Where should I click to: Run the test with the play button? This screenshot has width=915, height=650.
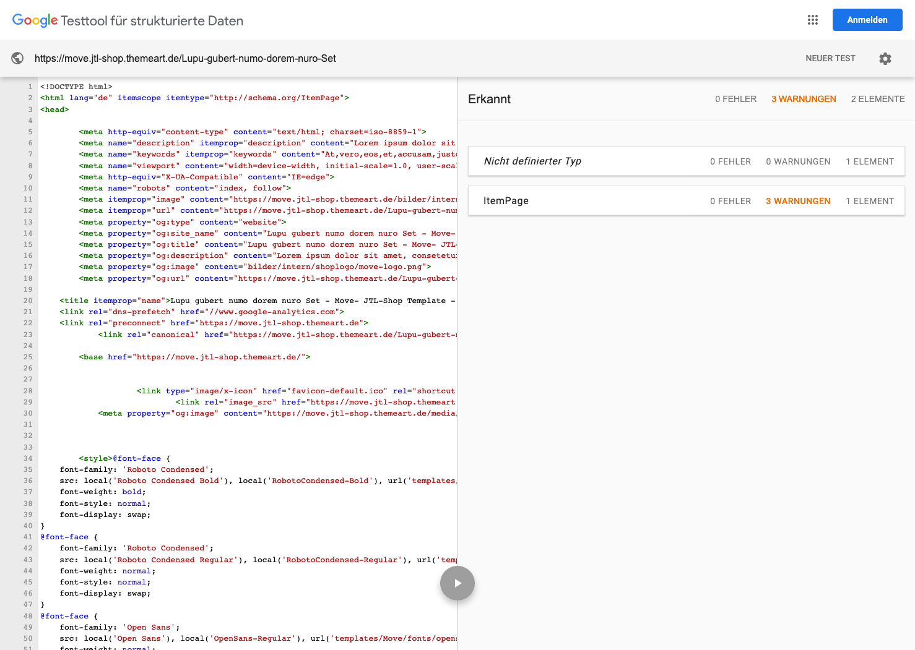(x=457, y=583)
